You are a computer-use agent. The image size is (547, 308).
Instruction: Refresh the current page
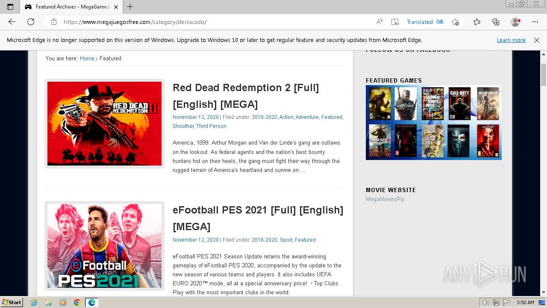[x=31, y=22]
